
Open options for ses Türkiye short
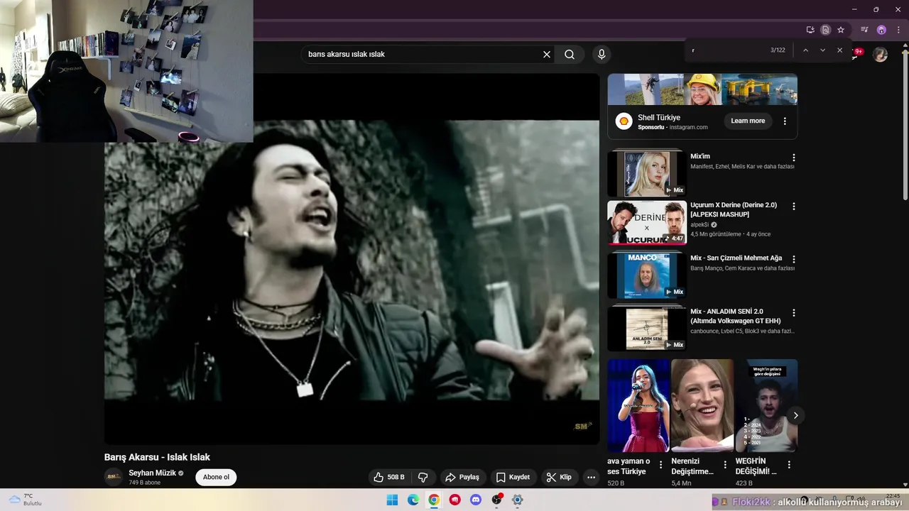point(661,465)
